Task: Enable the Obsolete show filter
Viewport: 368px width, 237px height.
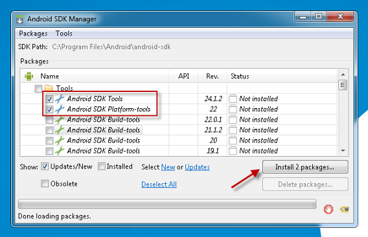Action: click(x=45, y=183)
